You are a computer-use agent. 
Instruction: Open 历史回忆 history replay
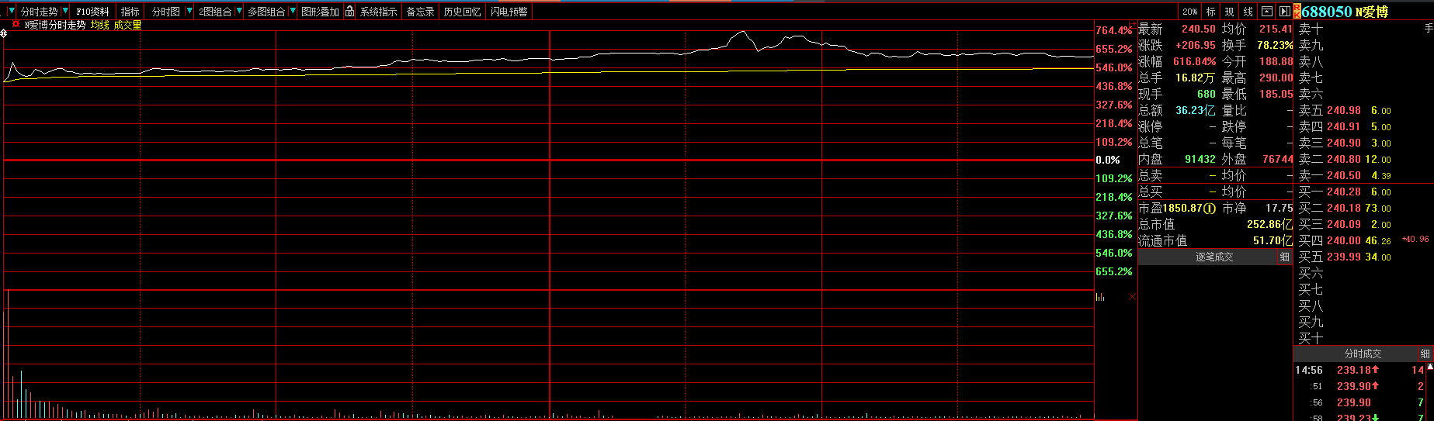coord(462,12)
